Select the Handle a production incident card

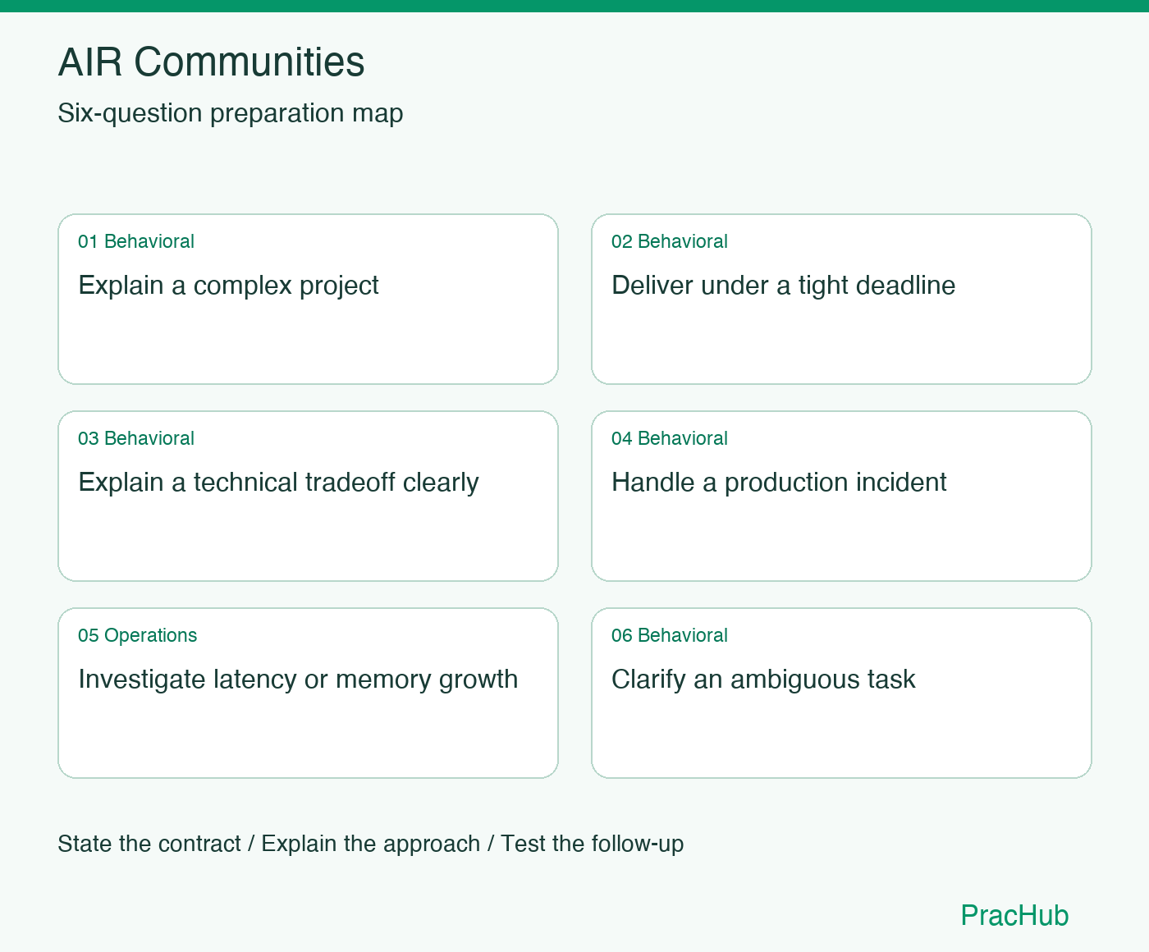[841, 496]
